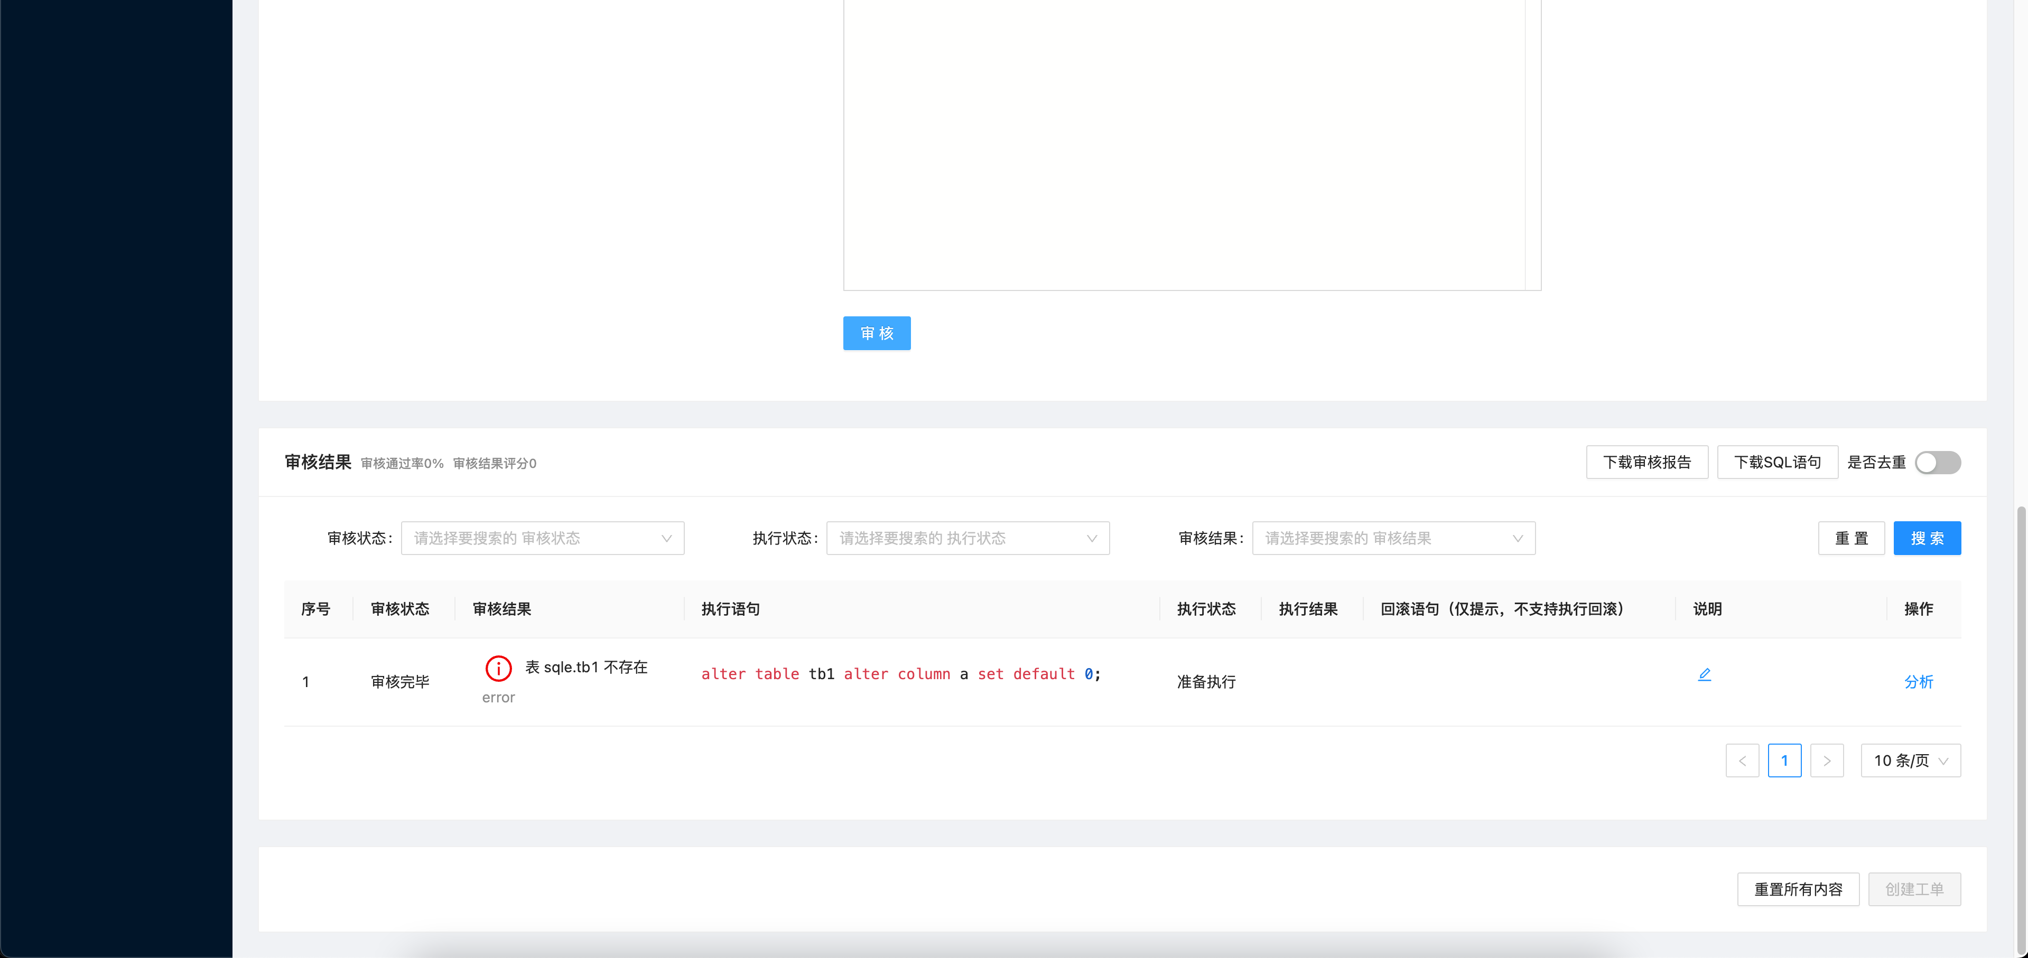Image resolution: width=2028 pixels, height=958 pixels.
Task: Click the 重置 reset button
Action: (x=1852, y=538)
